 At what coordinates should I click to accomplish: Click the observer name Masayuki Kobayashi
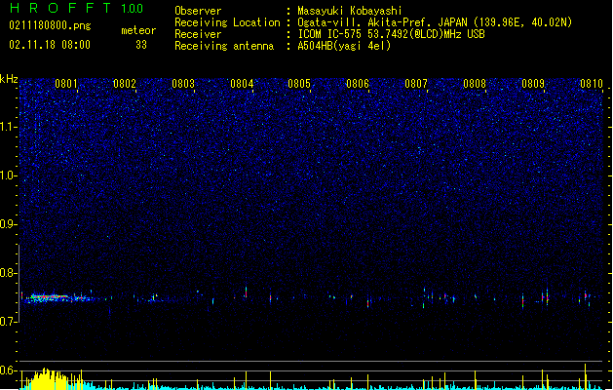350,11
